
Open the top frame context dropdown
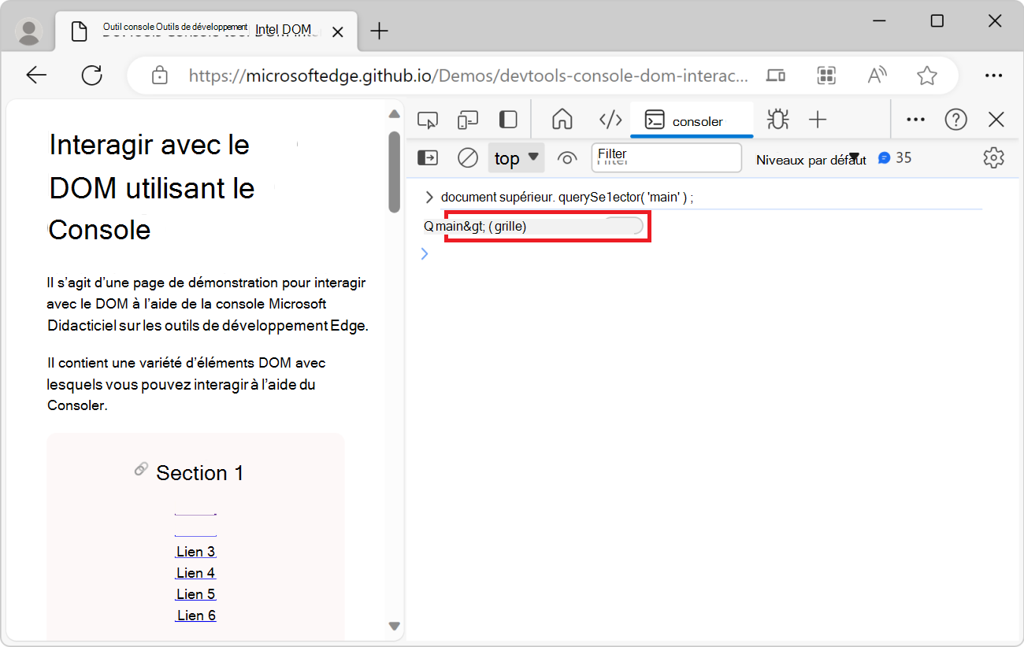(x=516, y=157)
